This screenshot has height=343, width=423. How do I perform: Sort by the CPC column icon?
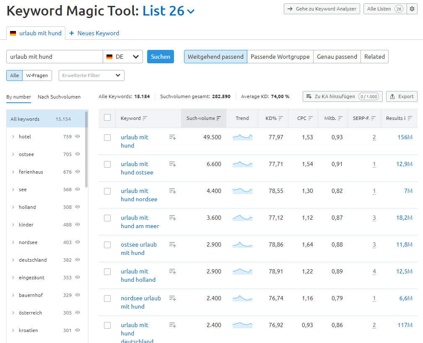[x=310, y=118]
